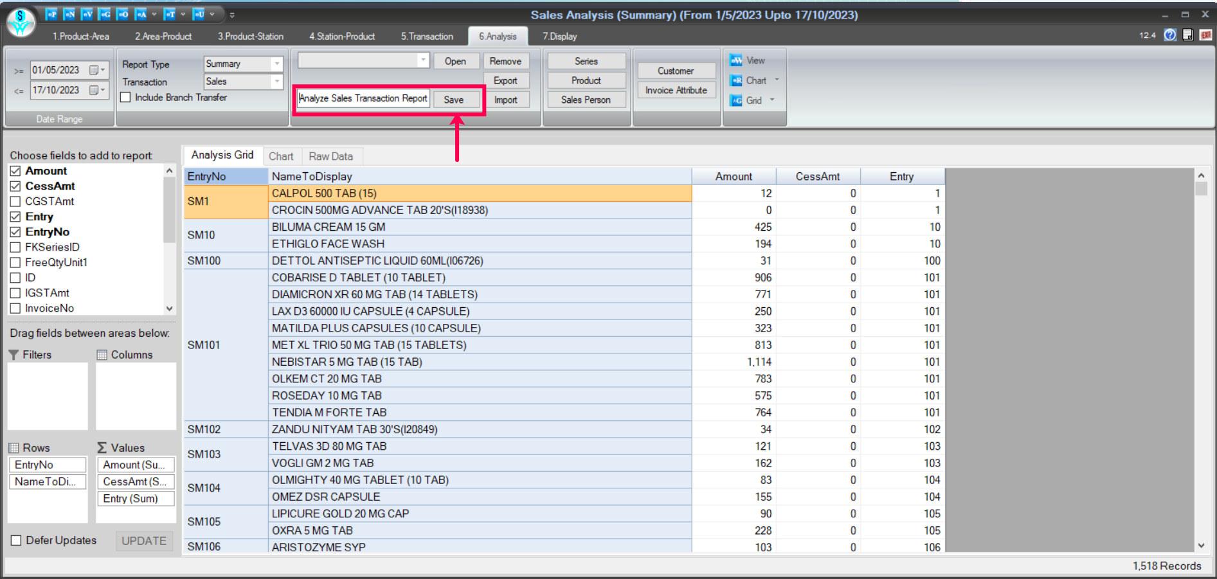Open the quick access toolbar customize arrow

(x=232, y=14)
